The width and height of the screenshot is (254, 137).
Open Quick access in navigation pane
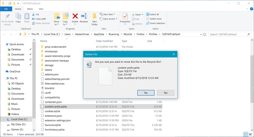17,44
